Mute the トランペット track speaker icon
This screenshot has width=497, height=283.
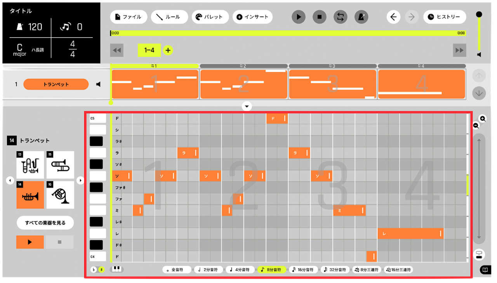(98, 84)
